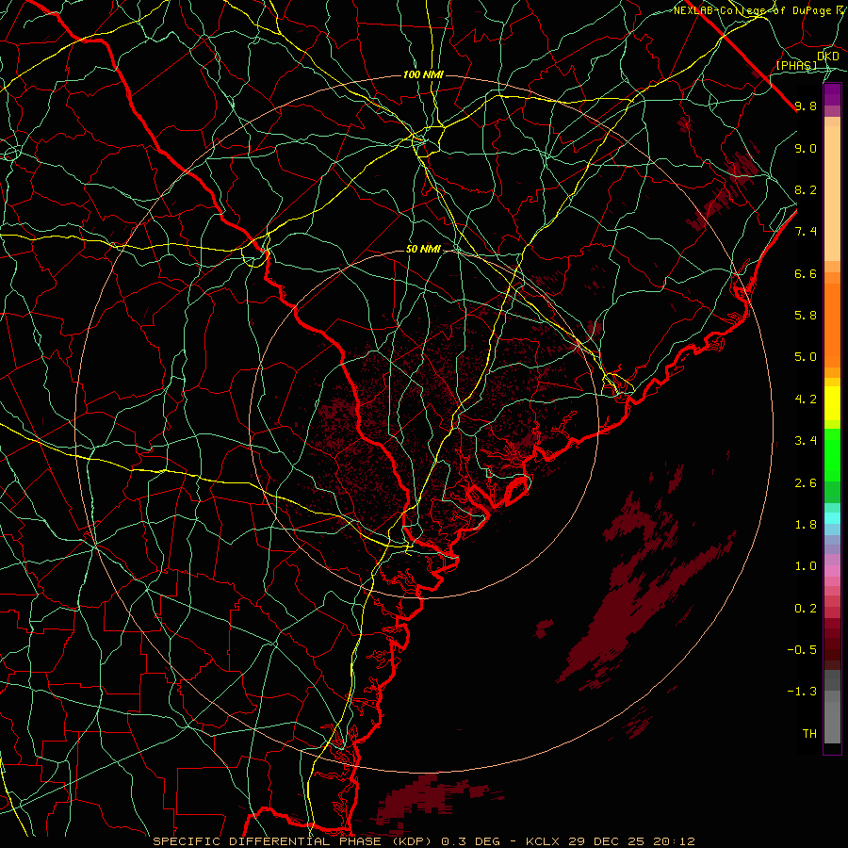Select the 1.8 scale value label
Image resolution: width=848 pixels, height=848 pixels.
(806, 525)
